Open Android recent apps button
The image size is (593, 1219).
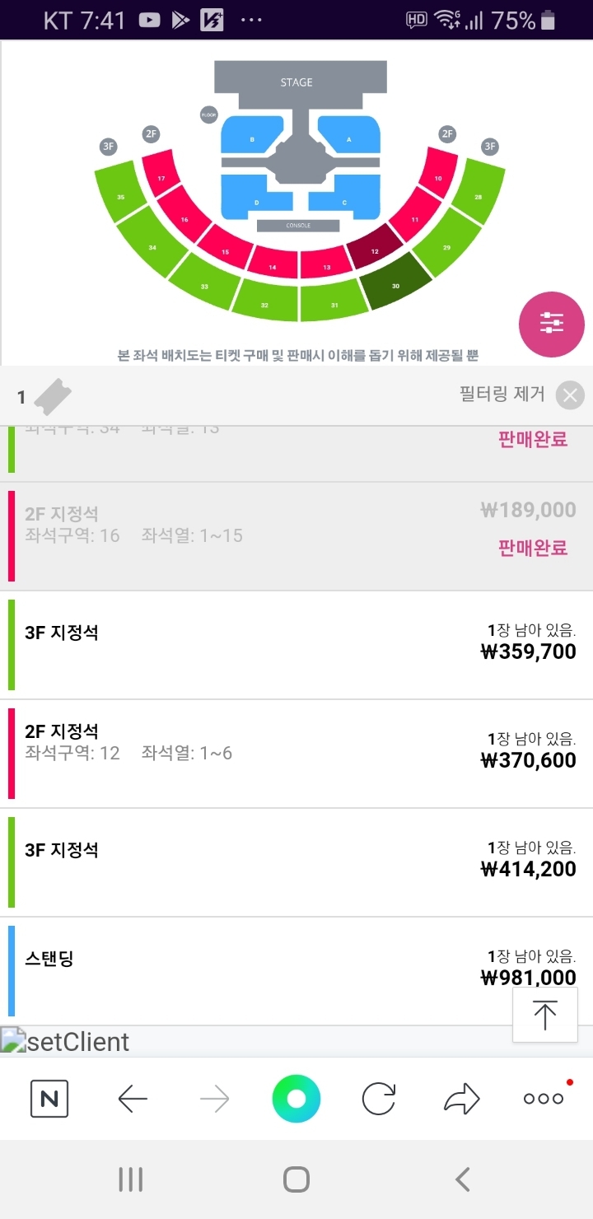click(x=131, y=1179)
